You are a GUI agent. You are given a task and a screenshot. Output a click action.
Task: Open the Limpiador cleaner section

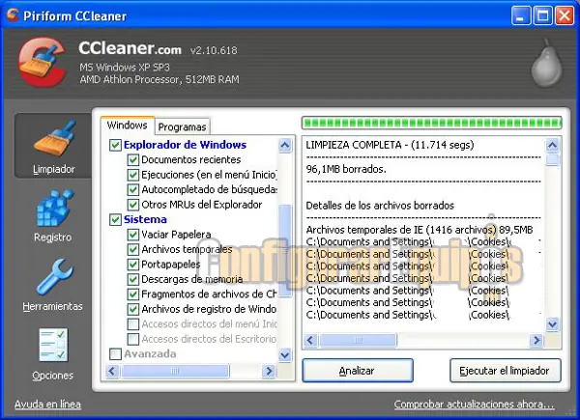point(53,147)
